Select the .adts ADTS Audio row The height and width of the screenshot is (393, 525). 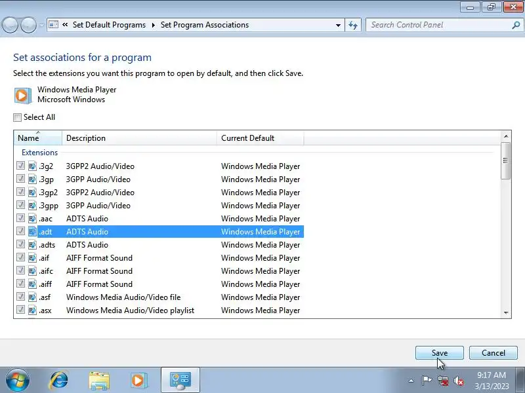pos(160,244)
